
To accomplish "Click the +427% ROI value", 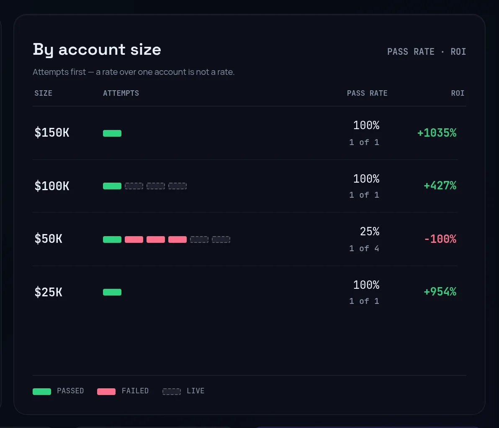I will (440, 186).
